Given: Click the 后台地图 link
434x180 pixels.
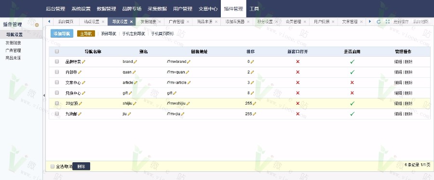Looking at the screenshot, I should pyautogui.click(x=420, y=22).
